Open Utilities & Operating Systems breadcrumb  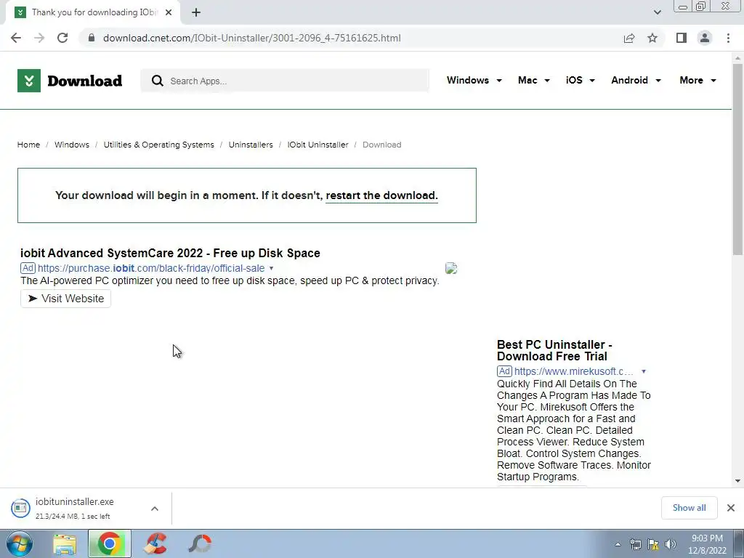[x=159, y=145]
